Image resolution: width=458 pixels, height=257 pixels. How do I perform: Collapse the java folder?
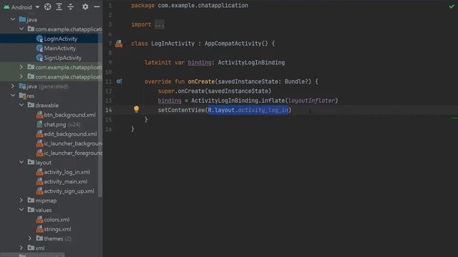coord(13,19)
